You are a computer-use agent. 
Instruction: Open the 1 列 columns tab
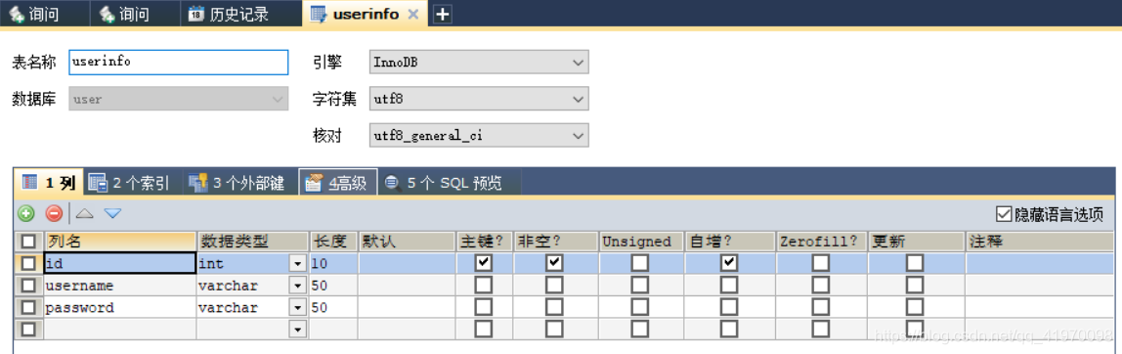[x=50, y=183]
